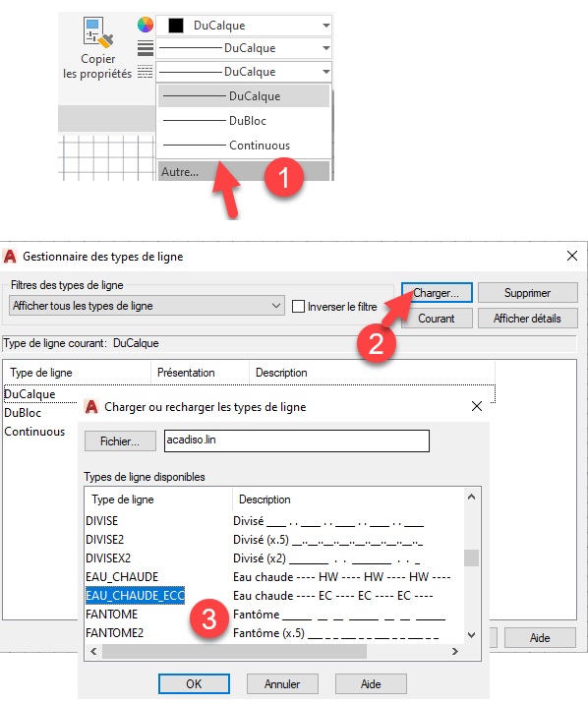Screen dimensions: 588x704
Task: Click AutoCAD logo in Gestionnaire title bar
Action: tap(10, 257)
